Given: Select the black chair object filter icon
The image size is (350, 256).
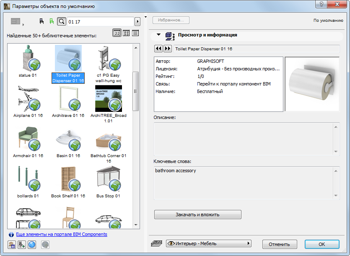Looking at the screenshot, I should (41, 21).
